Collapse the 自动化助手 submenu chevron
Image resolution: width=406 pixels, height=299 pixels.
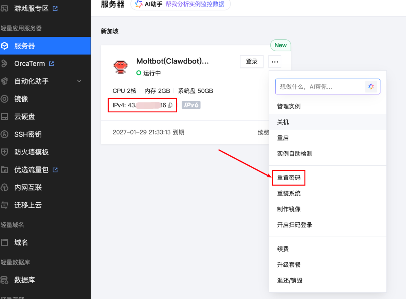(79, 81)
